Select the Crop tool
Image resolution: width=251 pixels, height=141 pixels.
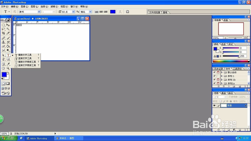click(x=3, y=33)
